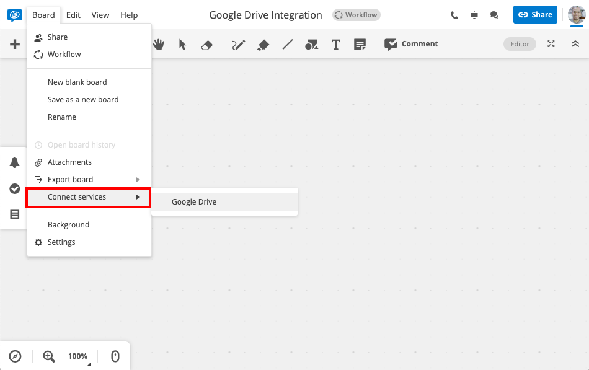Click the Google Drive Integration board title
589x370 pixels.
point(265,15)
